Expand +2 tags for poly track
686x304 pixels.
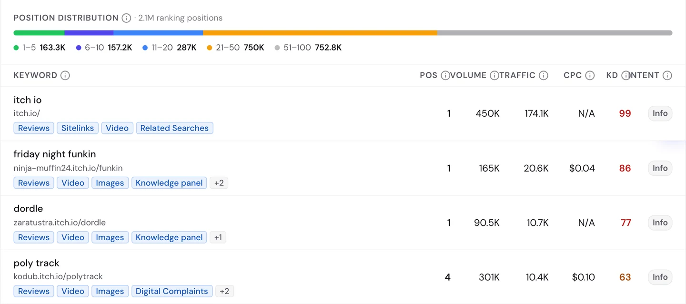[225, 291]
